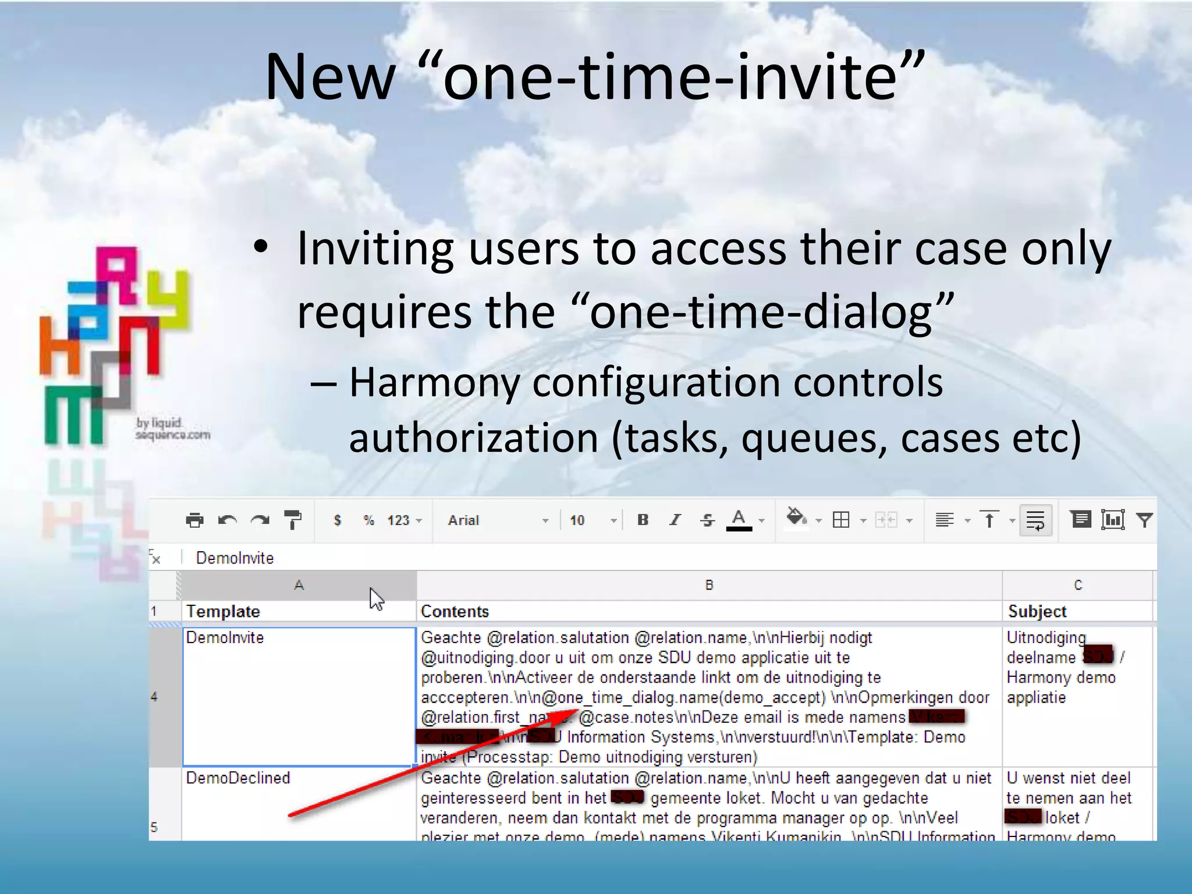
Task: Open the font size 10 dropdown
Action: pyautogui.click(x=593, y=520)
